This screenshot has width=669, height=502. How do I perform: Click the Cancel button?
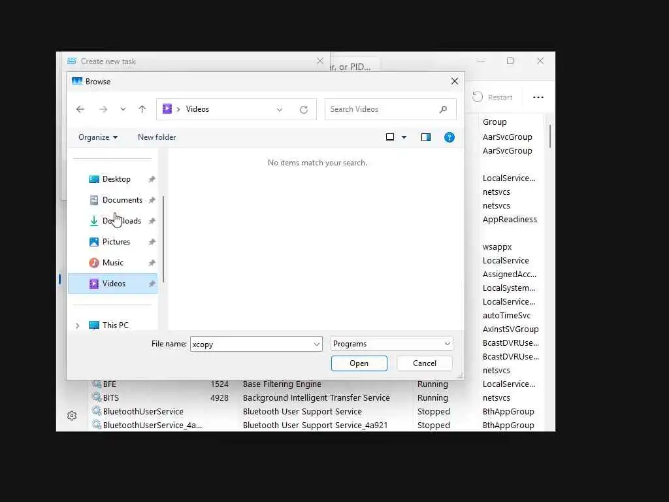(425, 363)
